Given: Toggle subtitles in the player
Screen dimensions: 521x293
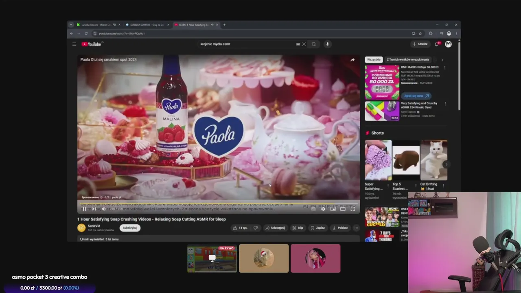Looking at the screenshot, I should click(313, 209).
